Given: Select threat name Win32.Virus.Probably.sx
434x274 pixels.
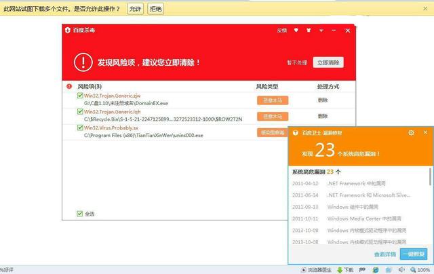Looking at the screenshot, I should click(x=111, y=128).
